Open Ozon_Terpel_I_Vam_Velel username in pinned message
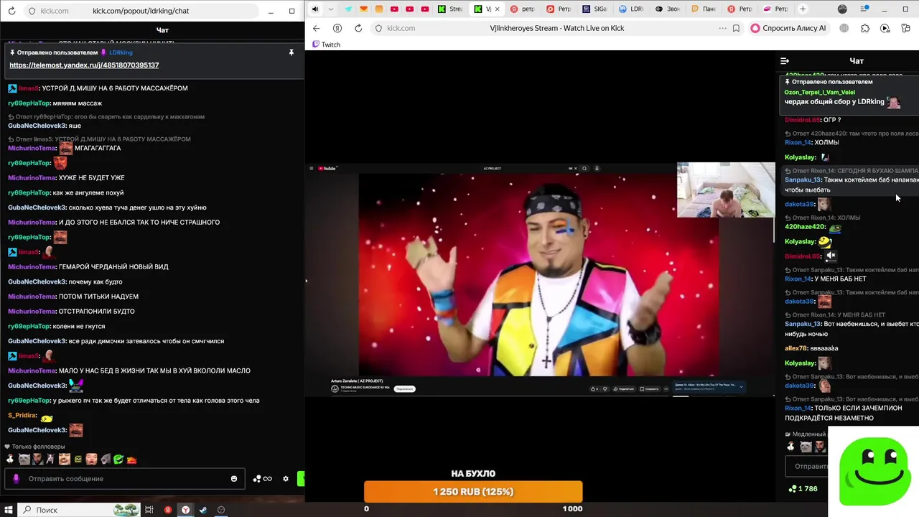 click(820, 92)
